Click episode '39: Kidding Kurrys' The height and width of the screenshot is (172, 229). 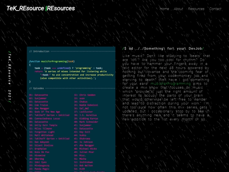coord(86,118)
